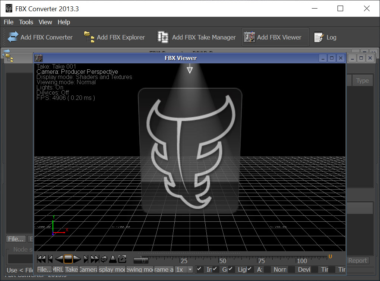Viewport: 380px width, 281px height.
Task: Jump to the last frame in viewer
Action: pos(95,259)
